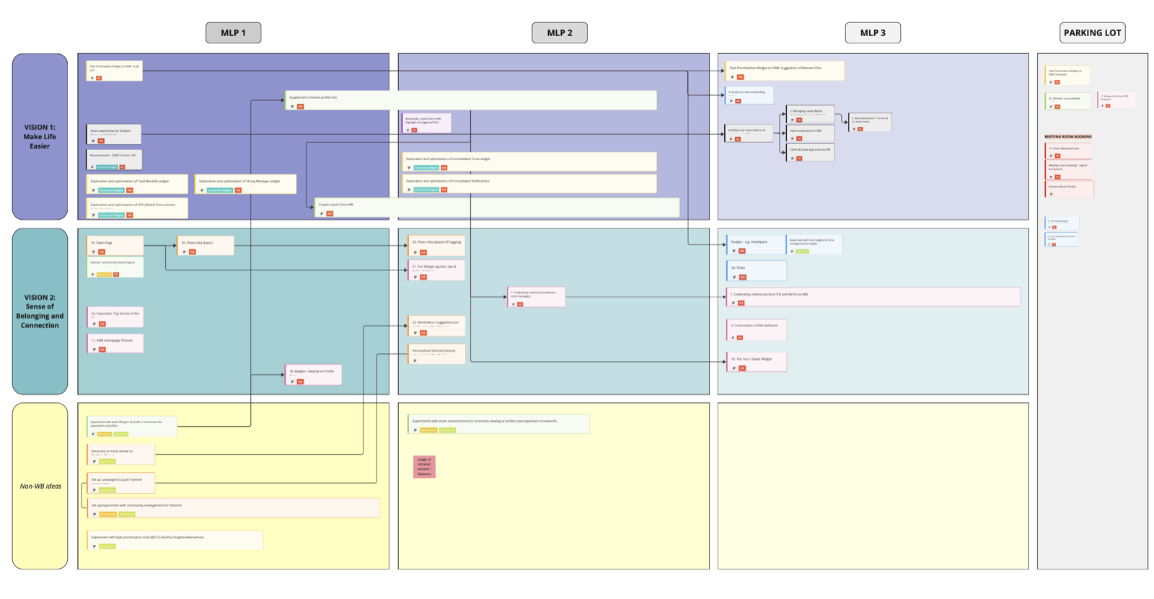Click Enterprise Widgets tag on Hiring Manager widget card

tap(219, 190)
